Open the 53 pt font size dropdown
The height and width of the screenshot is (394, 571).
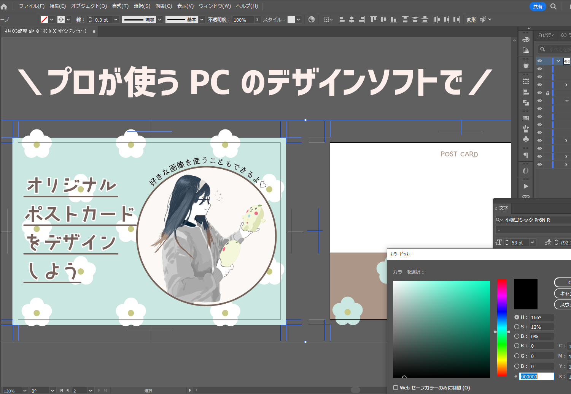pyautogui.click(x=533, y=243)
